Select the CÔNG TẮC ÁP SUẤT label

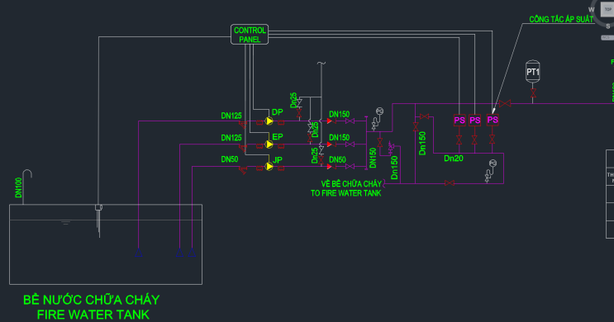(561, 19)
